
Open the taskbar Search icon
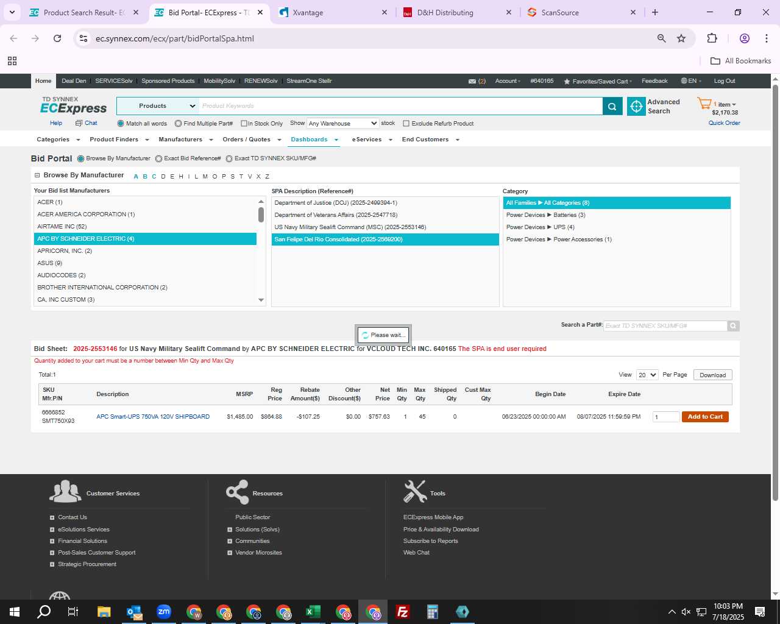(44, 612)
